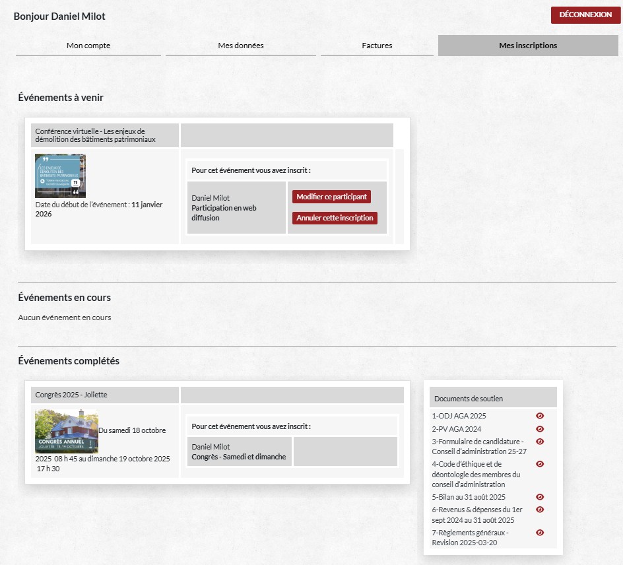Click the Congrès 2025 - Joliette title
Screen dimensions: 623x565
(71, 395)
